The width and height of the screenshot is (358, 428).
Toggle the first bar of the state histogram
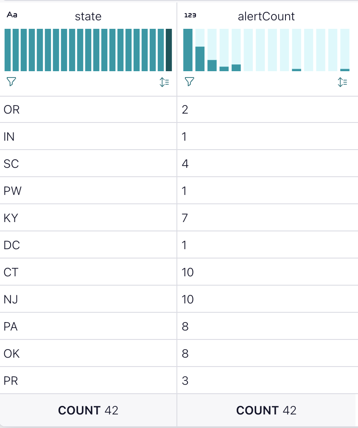(7, 49)
